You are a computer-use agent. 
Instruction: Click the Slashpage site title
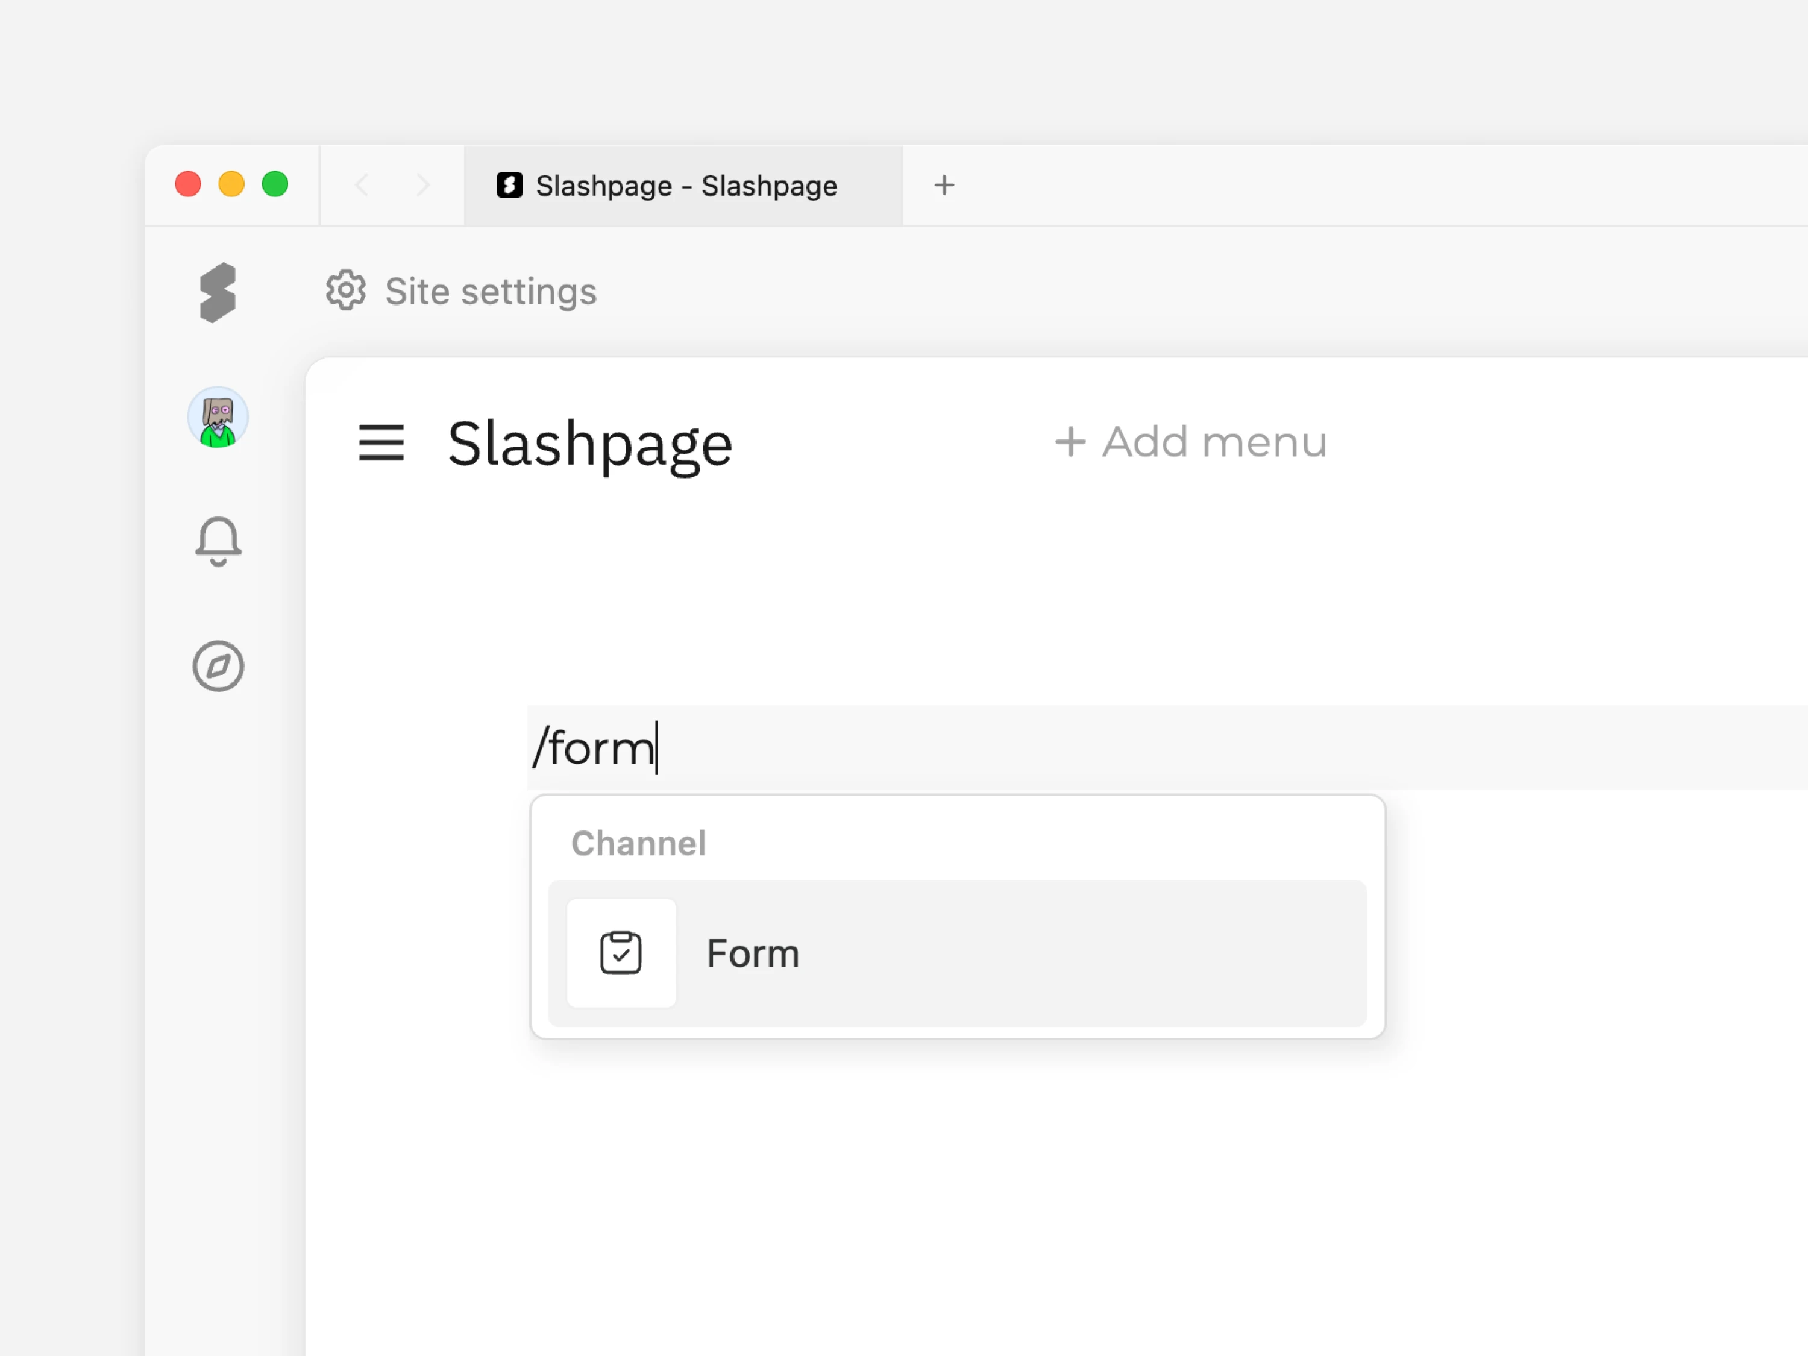point(589,445)
